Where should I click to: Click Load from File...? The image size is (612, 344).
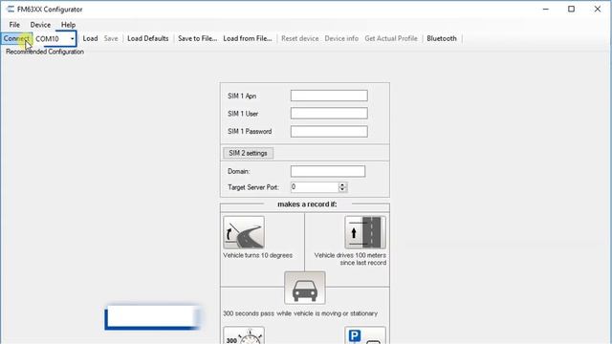pos(248,38)
